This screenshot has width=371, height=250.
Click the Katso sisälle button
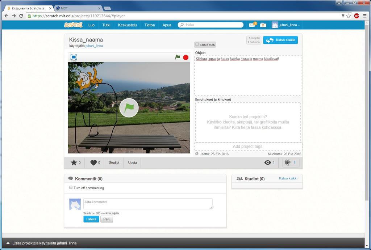[280, 40]
